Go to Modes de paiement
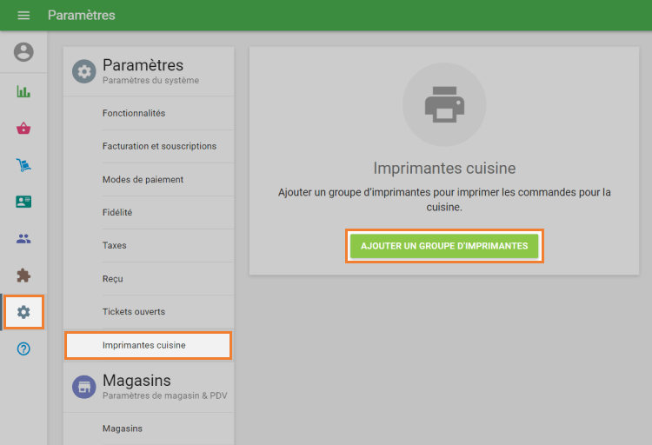Screen dimensions: 652x445 143,179
